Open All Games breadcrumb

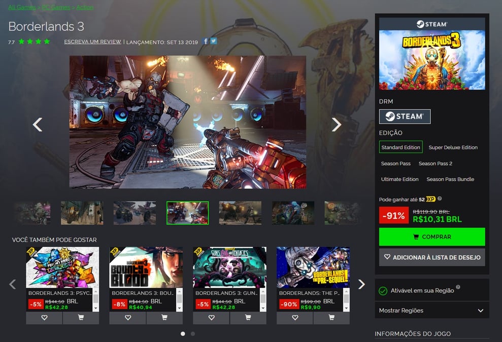tap(22, 7)
